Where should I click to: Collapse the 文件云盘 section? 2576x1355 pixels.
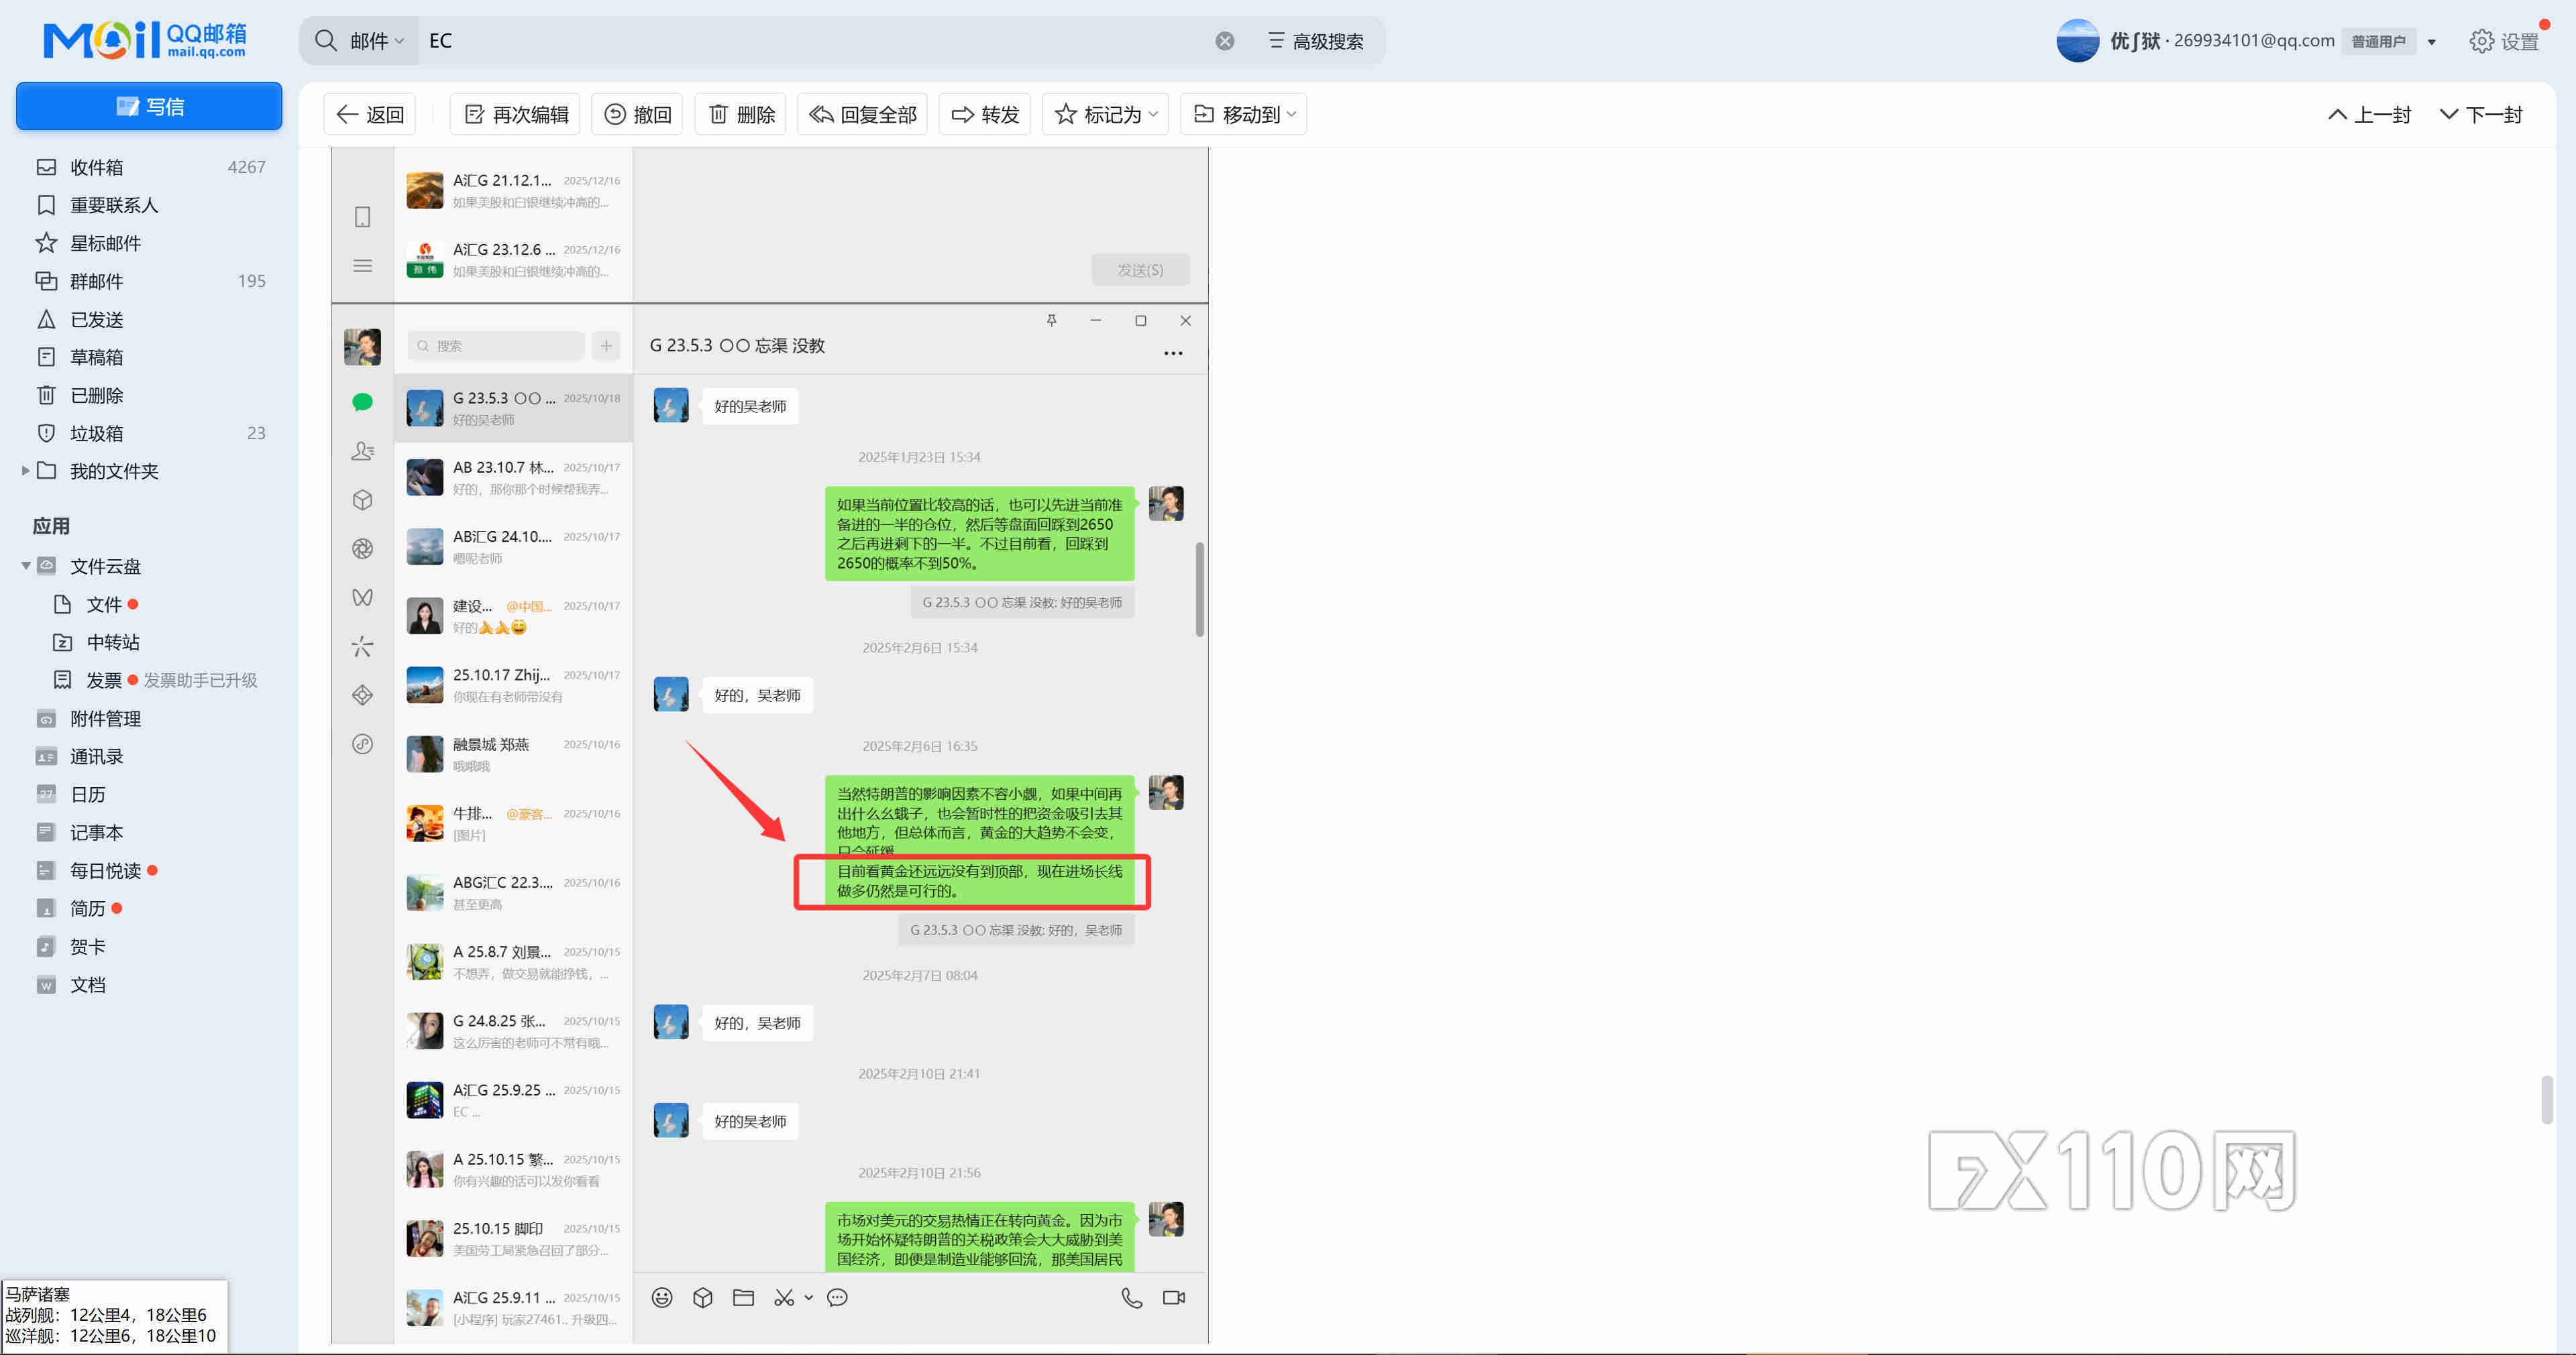(25, 566)
